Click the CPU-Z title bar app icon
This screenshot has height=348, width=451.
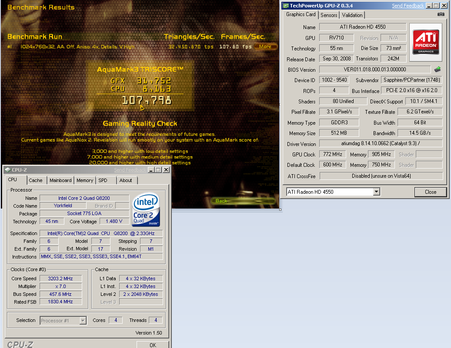(8, 170)
